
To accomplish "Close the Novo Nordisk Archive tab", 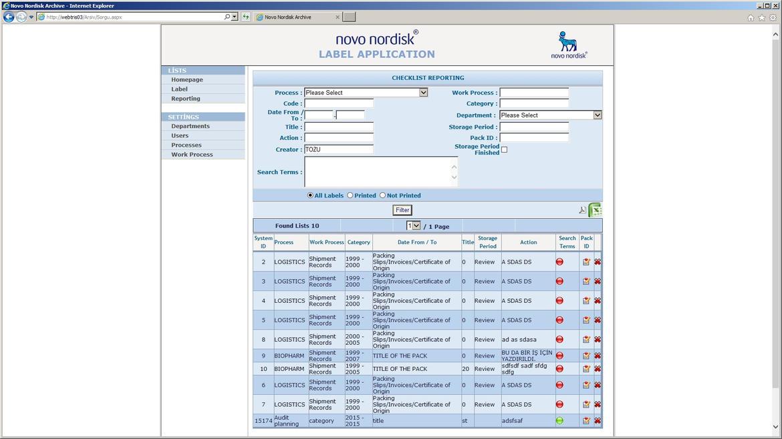I will [x=338, y=17].
